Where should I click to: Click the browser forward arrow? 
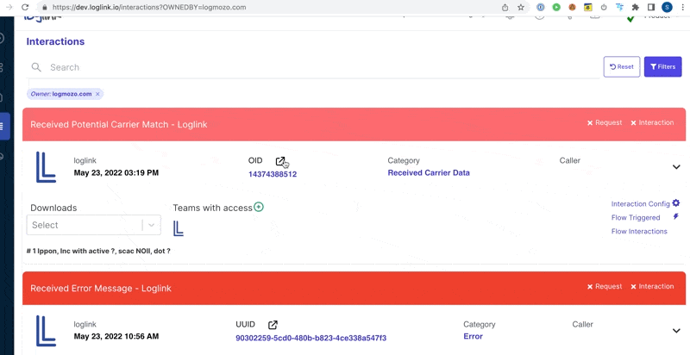coord(9,7)
